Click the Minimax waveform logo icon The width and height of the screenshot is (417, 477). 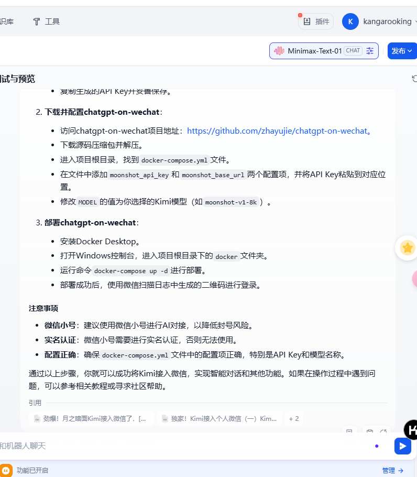[279, 51]
